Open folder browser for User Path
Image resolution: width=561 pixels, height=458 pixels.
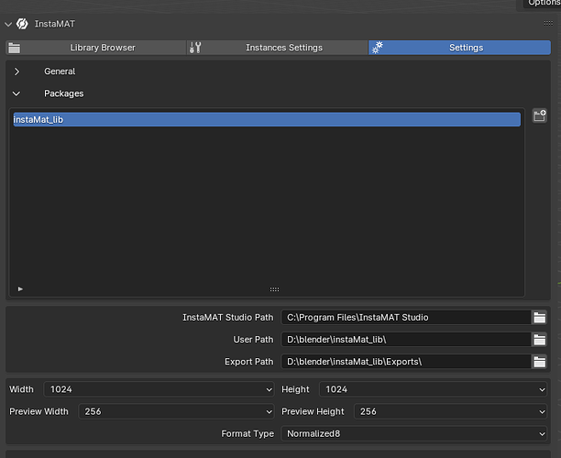540,340
